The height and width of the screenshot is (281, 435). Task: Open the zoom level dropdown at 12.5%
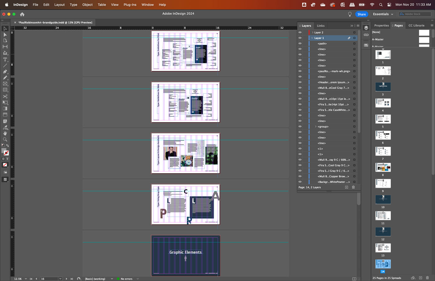pos(26,279)
